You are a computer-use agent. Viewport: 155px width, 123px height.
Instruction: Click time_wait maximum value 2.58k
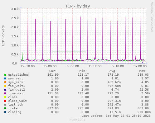point(146,93)
